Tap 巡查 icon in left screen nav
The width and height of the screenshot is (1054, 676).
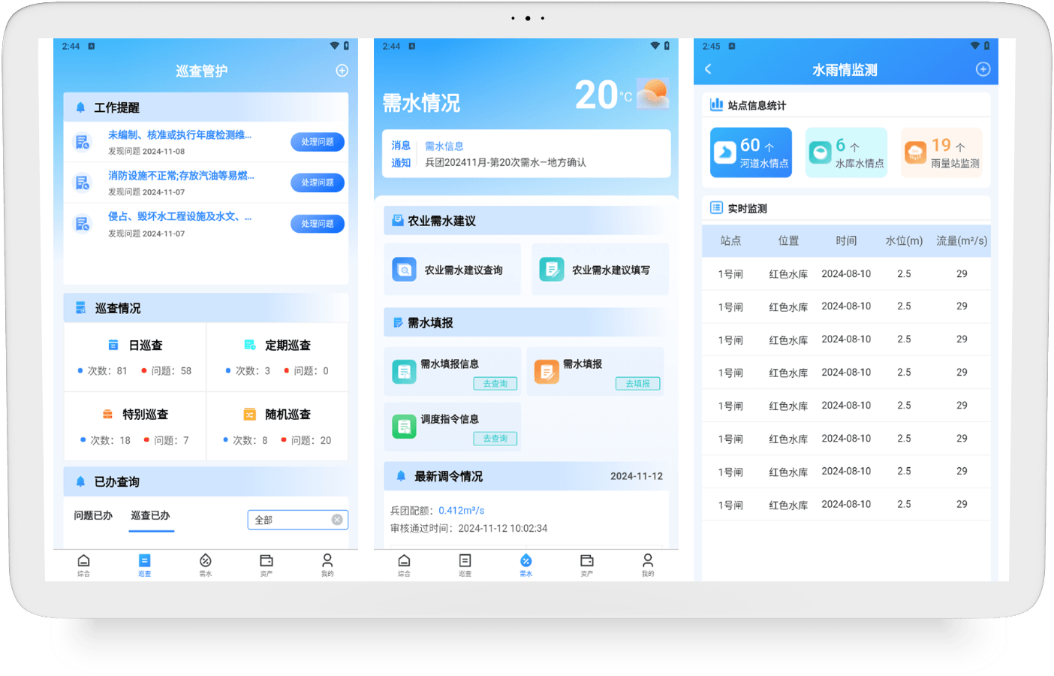click(x=144, y=561)
